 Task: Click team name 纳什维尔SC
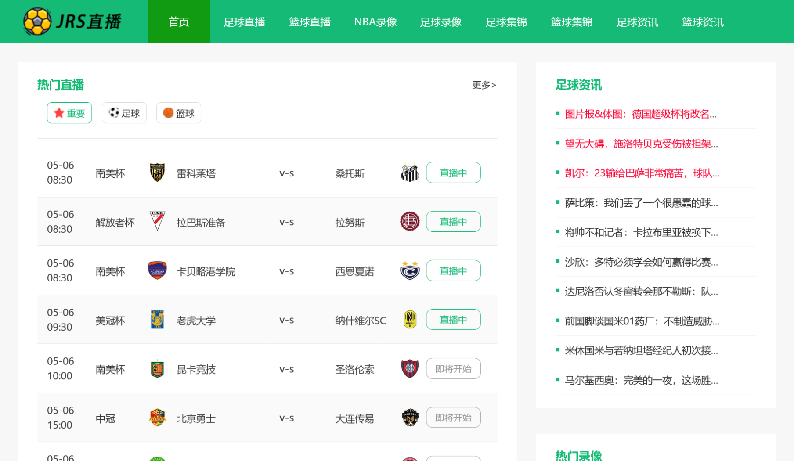click(361, 321)
